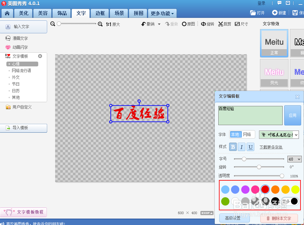304x225 pixels.
Task: Select 节日 template category
Action: (x=16, y=84)
